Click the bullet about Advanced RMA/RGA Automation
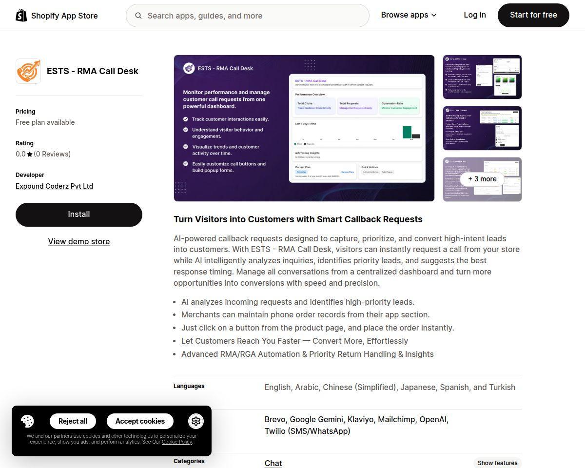The width and height of the screenshot is (585, 468). coord(307,354)
